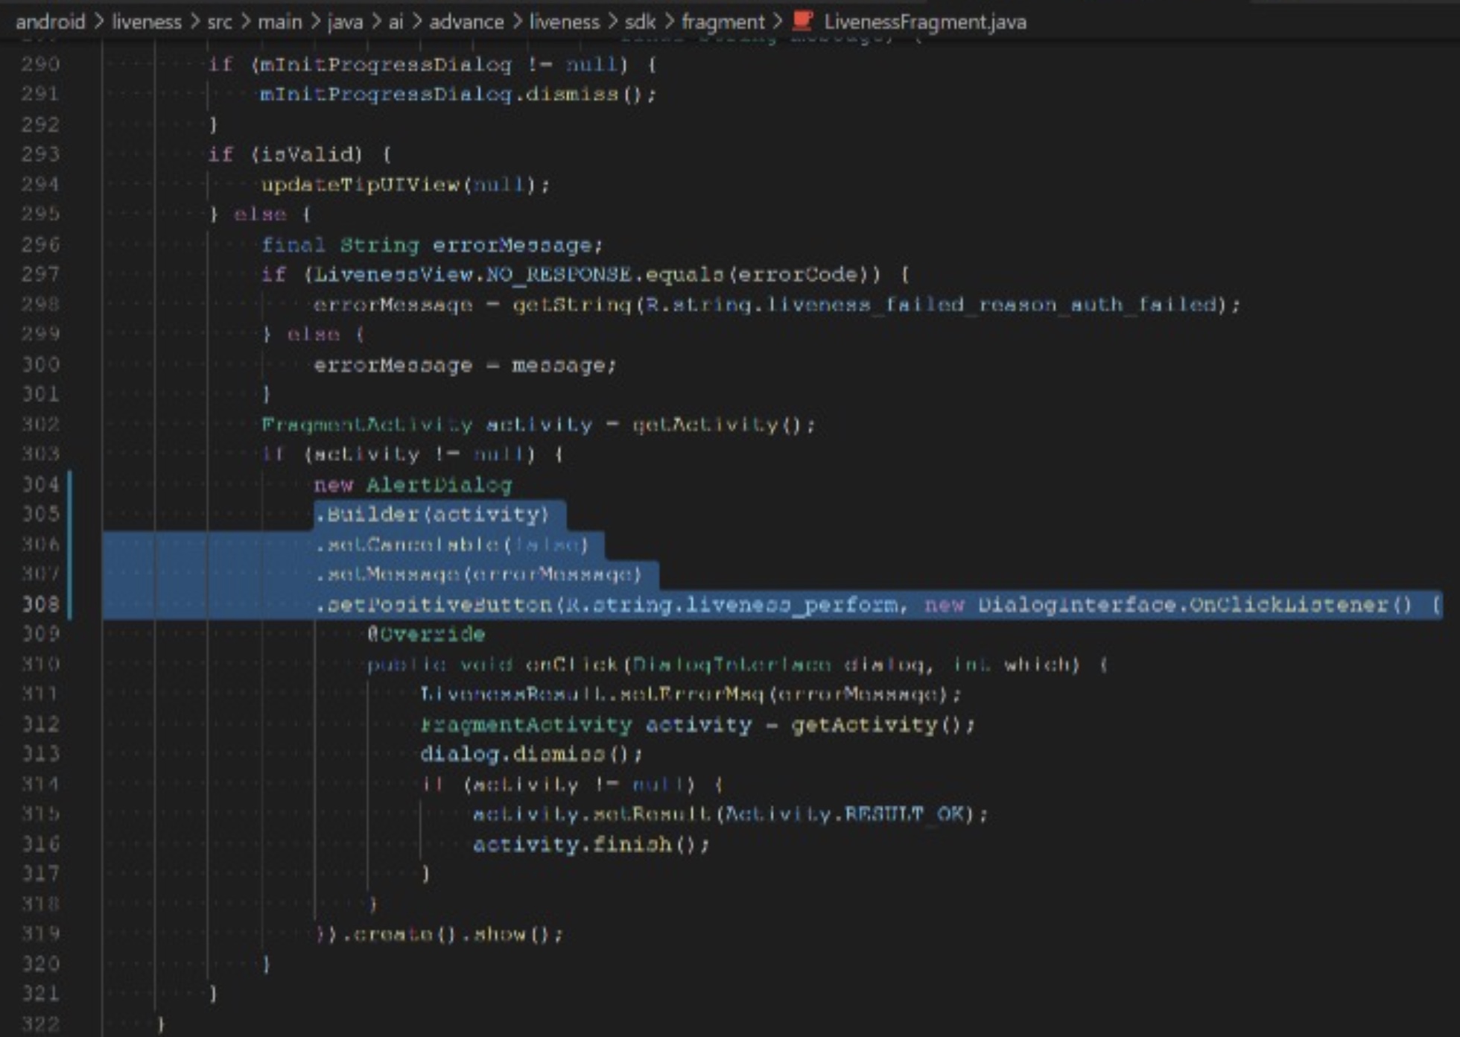The image size is (1460, 1037).
Task: Open the ai breadcrumb segment
Action: (396, 22)
